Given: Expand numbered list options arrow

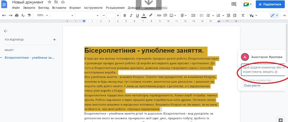Looking at the screenshot, I should [x=223, y=16].
